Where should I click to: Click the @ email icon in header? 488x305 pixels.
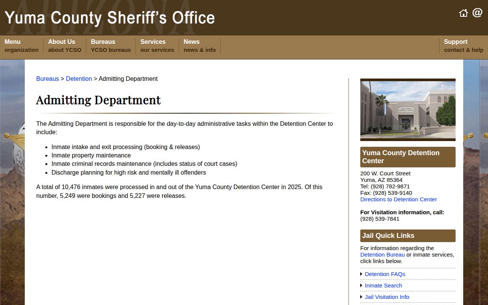pos(477,13)
